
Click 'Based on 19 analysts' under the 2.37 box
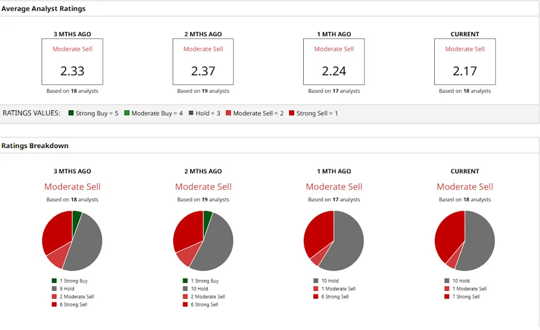click(203, 91)
